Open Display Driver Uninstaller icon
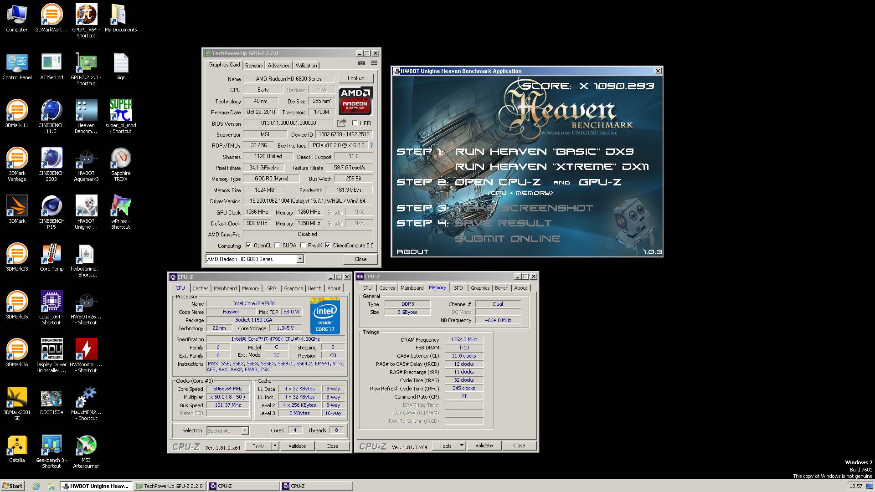 coord(51,356)
